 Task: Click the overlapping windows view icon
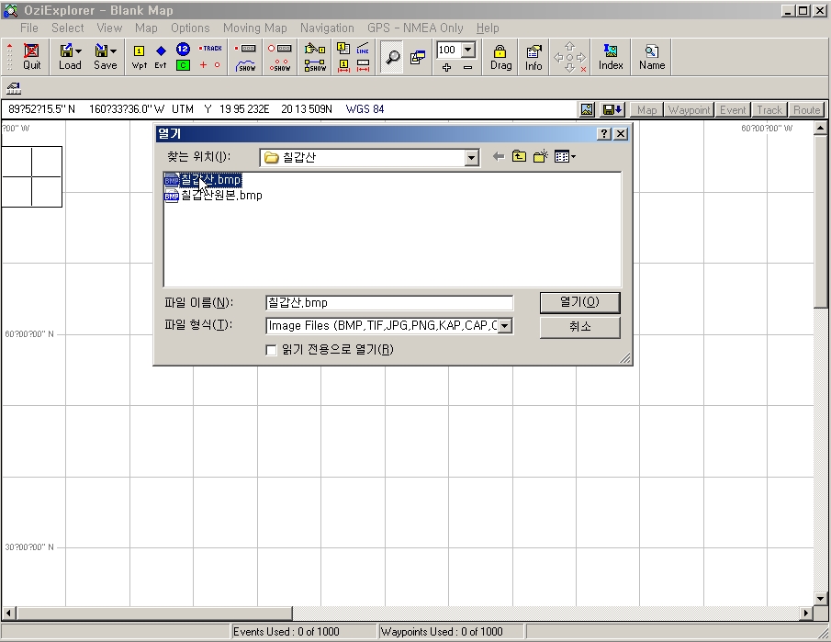coord(418,57)
